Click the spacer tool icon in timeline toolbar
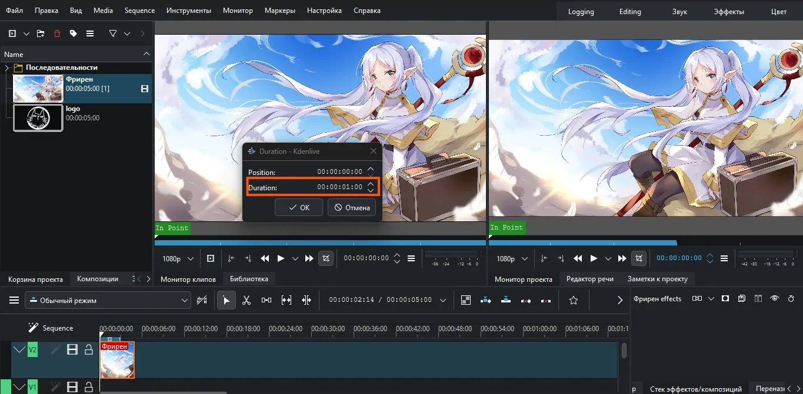This screenshot has height=394, width=803. (266, 301)
